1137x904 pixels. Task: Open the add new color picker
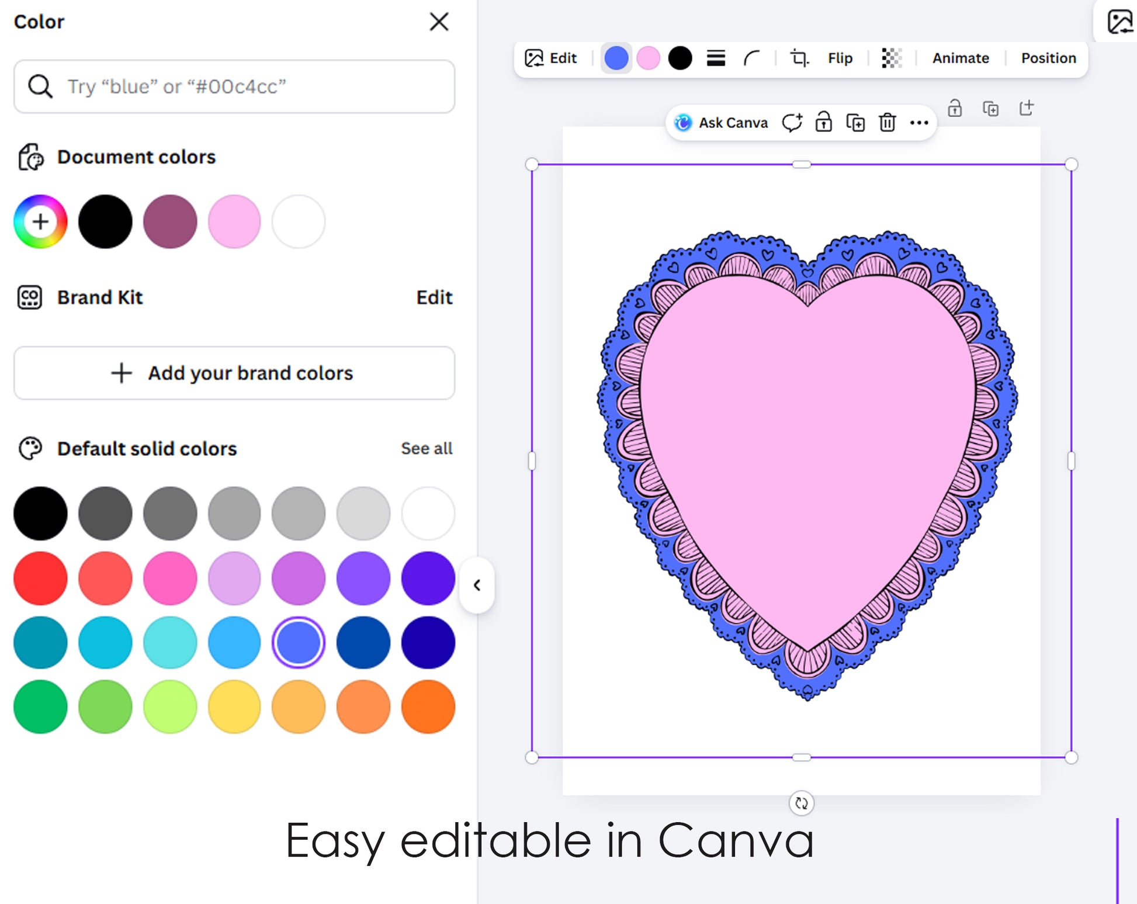pyautogui.click(x=40, y=221)
